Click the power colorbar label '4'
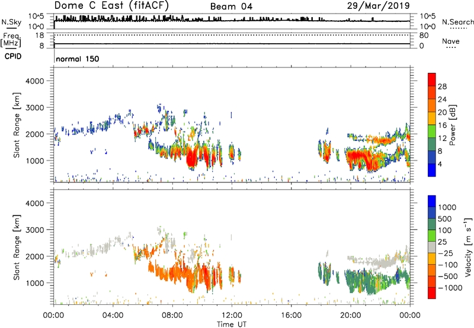 440,165
